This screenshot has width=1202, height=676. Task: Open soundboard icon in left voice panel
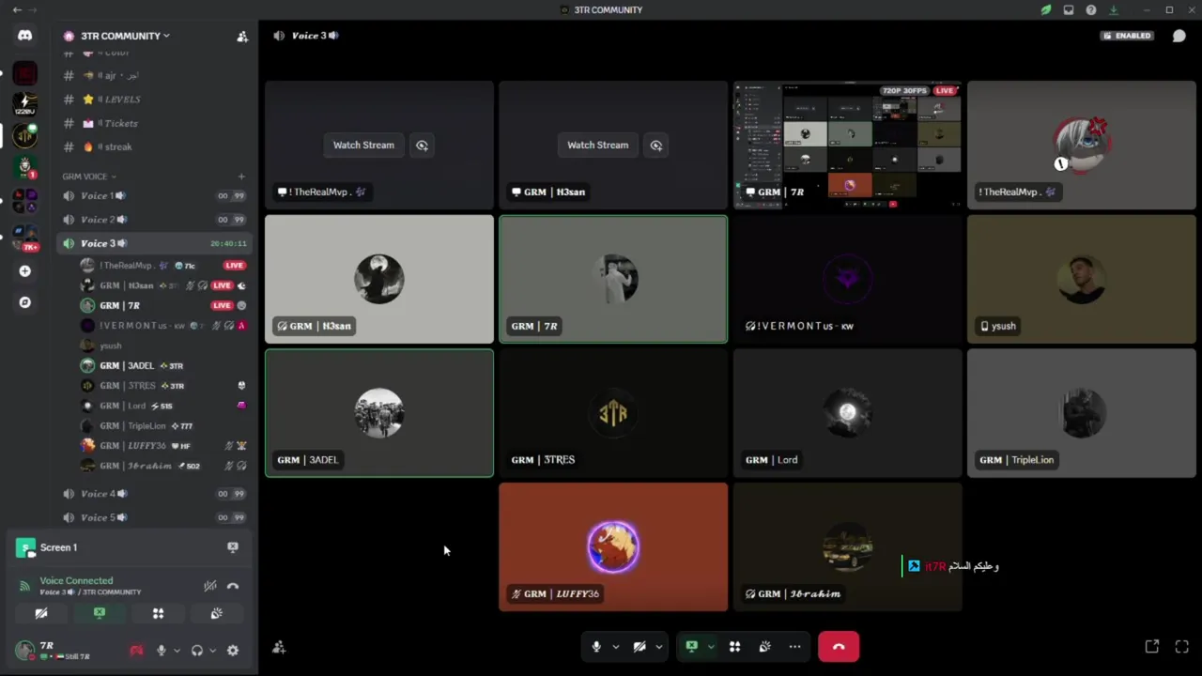tap(216, 613)
